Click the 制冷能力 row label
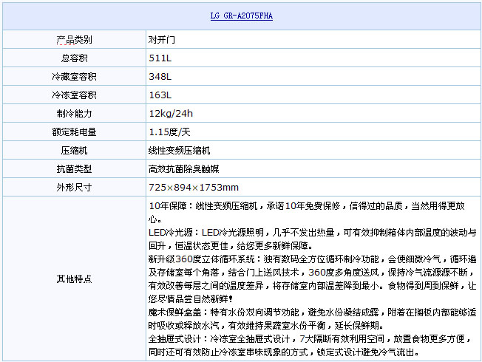This screenshot has height=362, width=482. [x=74, y=113]
